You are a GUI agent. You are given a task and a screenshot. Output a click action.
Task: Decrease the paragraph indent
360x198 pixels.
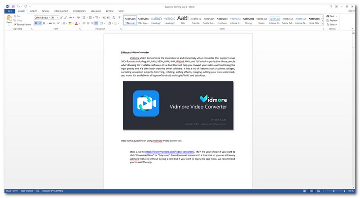tap(104, 17)
